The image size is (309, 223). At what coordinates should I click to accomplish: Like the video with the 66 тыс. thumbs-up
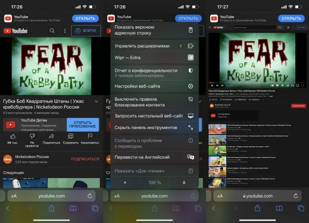pyautogui.click(x=13, y=136)
